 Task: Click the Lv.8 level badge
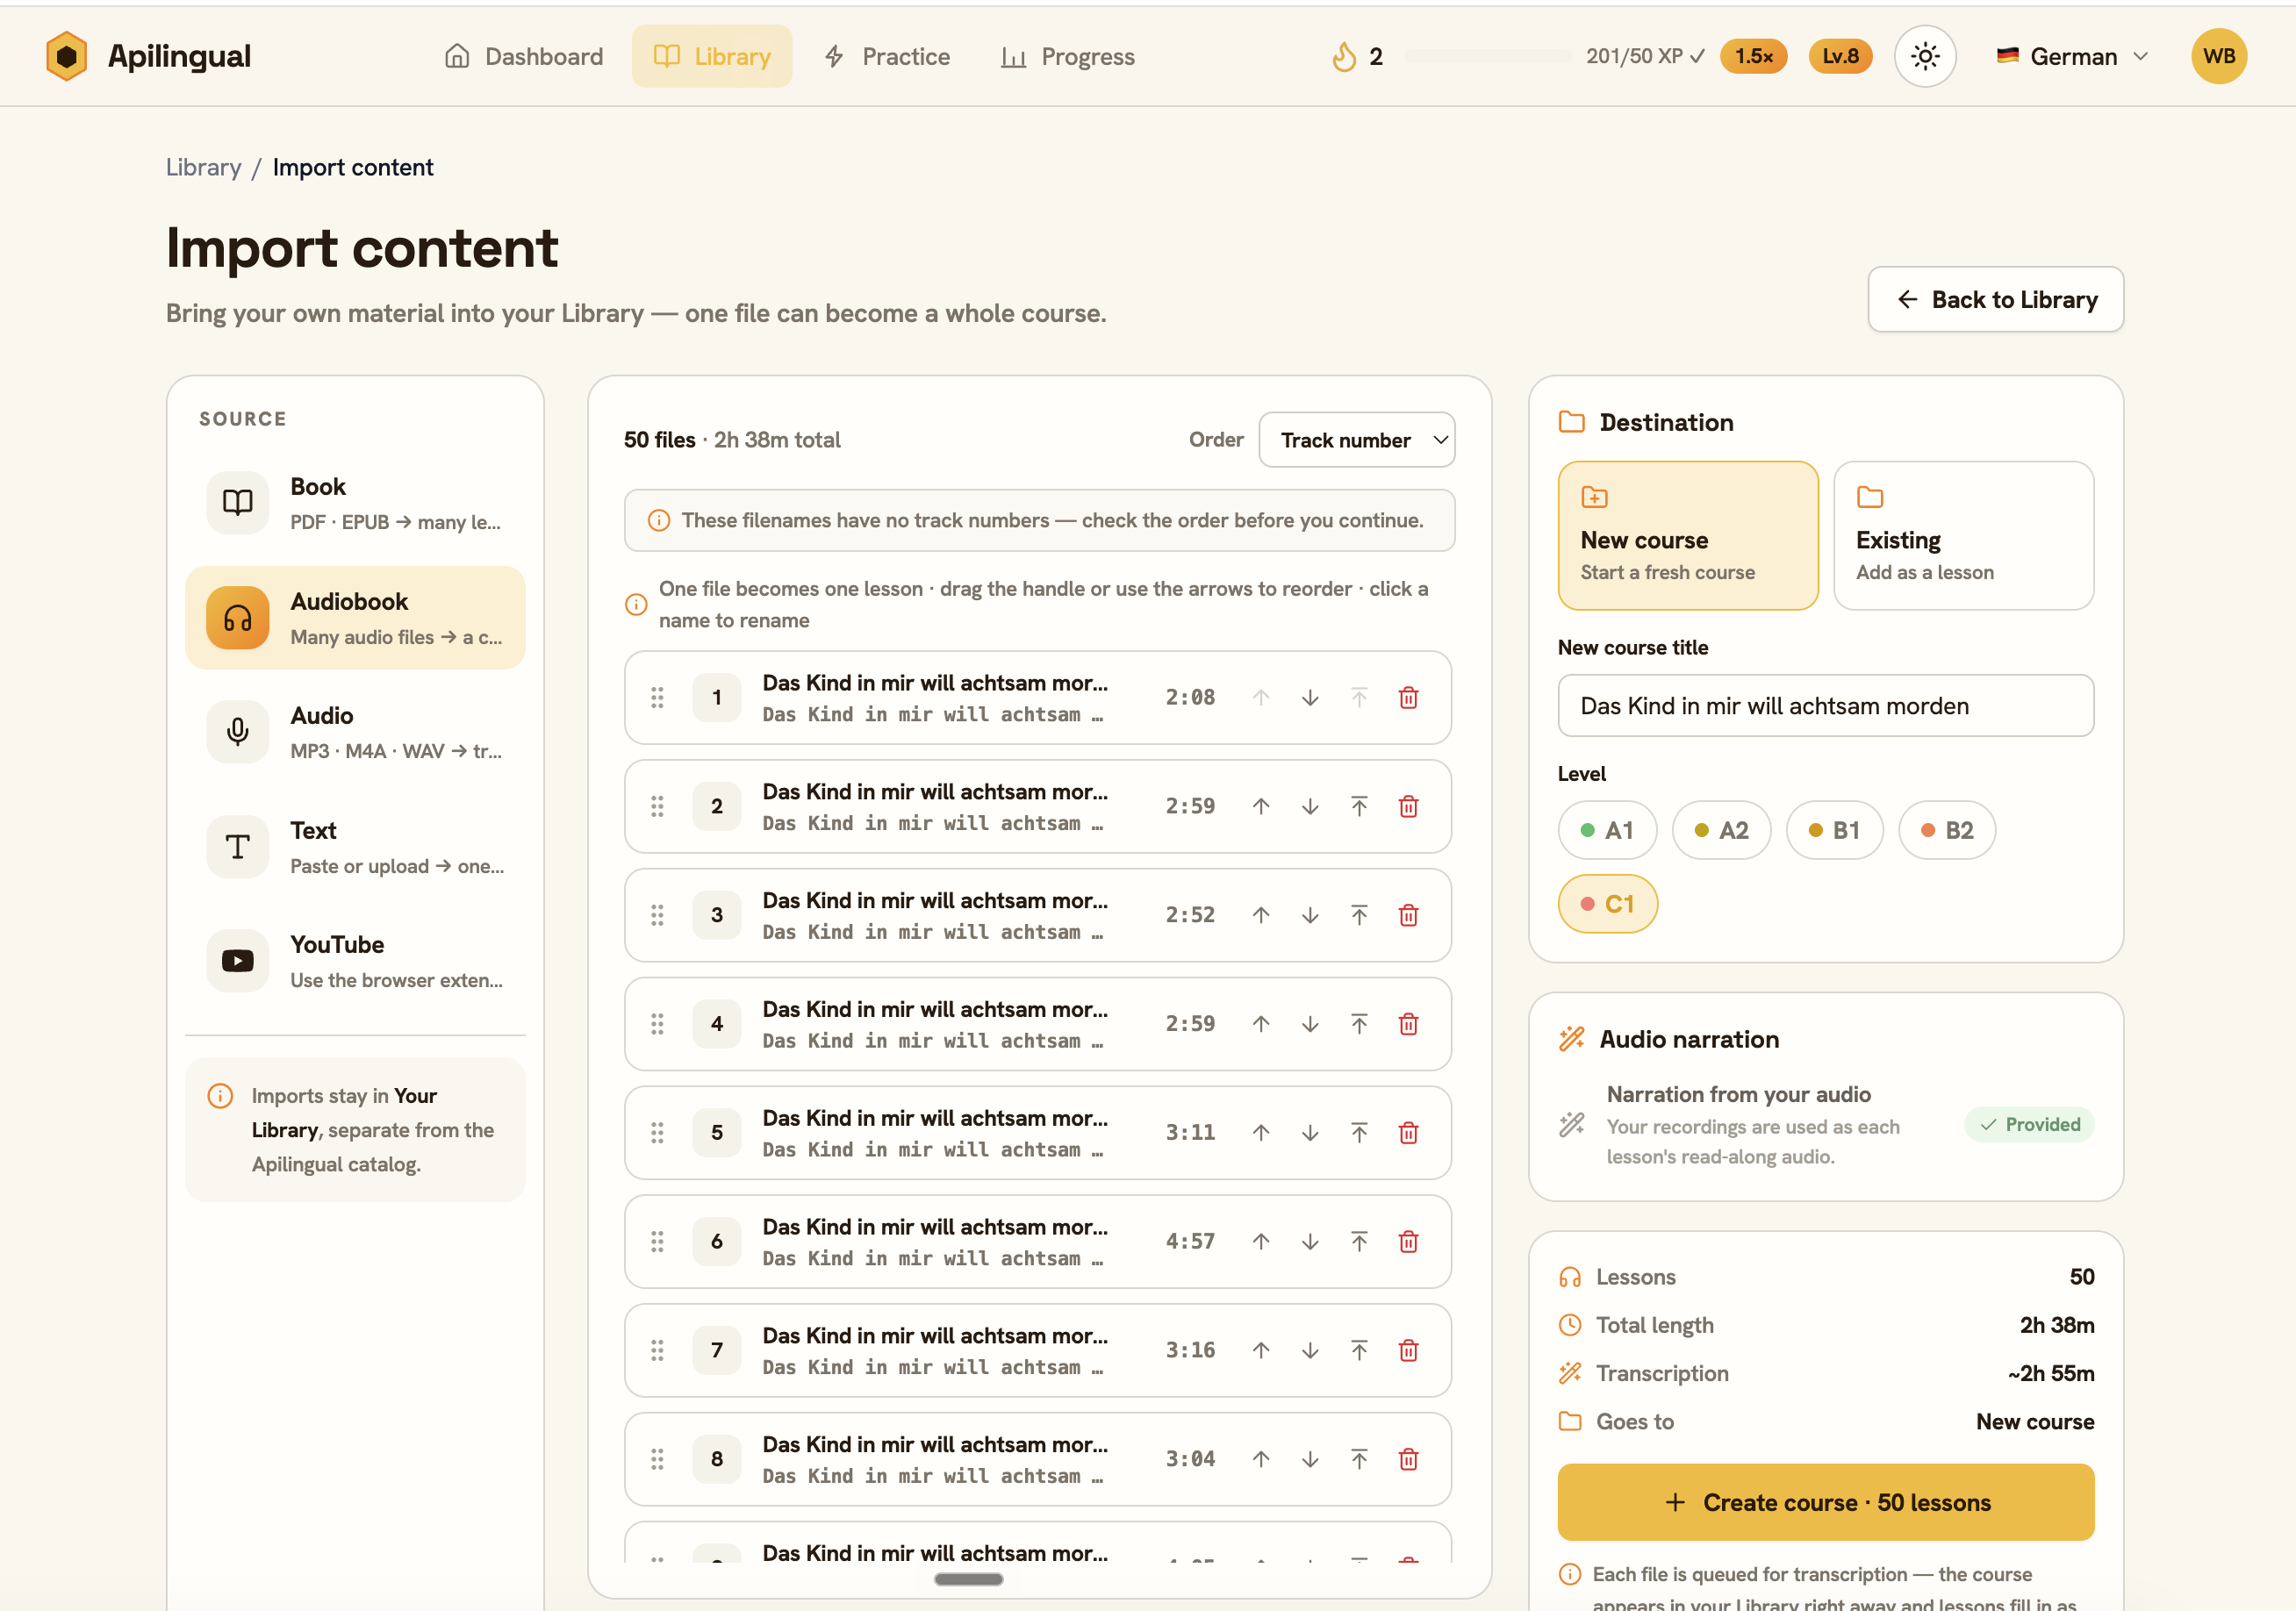(x=1840, y=56)
